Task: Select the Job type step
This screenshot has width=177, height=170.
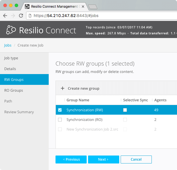Action: coord(24,58)
